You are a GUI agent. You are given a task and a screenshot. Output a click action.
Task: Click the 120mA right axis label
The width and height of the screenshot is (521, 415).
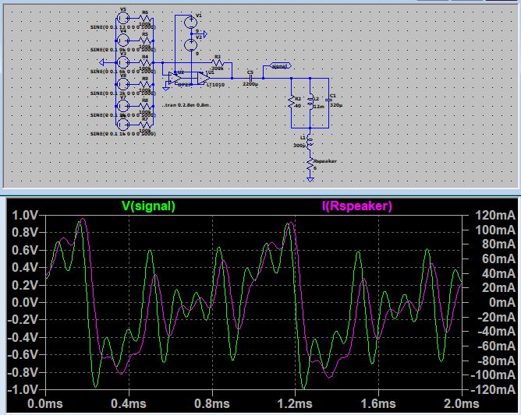[x=495, y=216]
